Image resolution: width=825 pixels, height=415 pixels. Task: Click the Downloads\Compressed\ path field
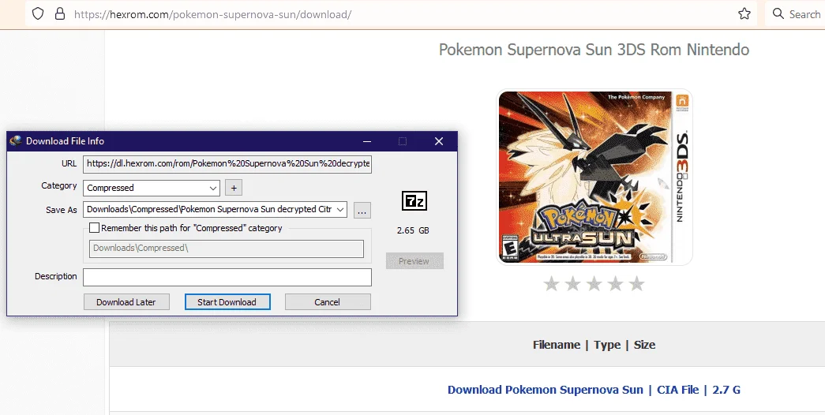[227, 249]
